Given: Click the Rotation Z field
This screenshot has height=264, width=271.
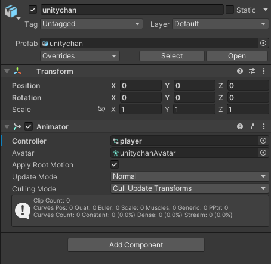Looking at the screenshot, I should [248, 98].
